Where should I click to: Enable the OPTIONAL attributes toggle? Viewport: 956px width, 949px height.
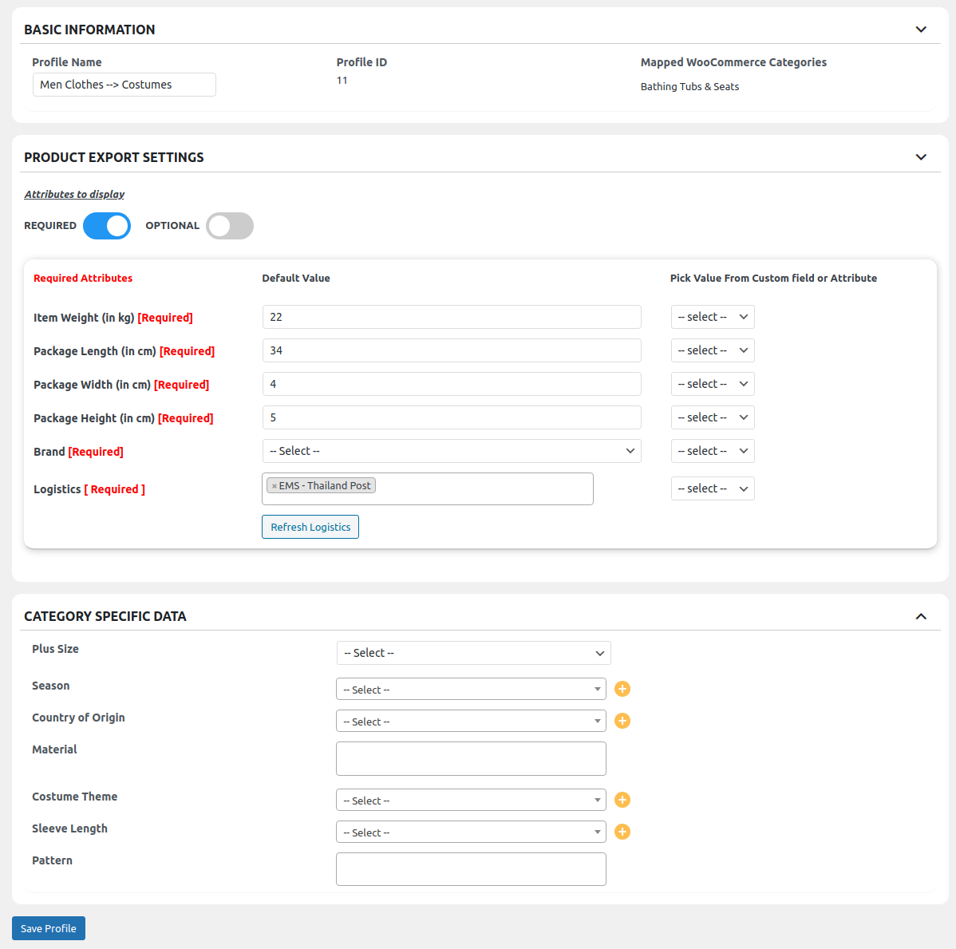coord(229,226)
